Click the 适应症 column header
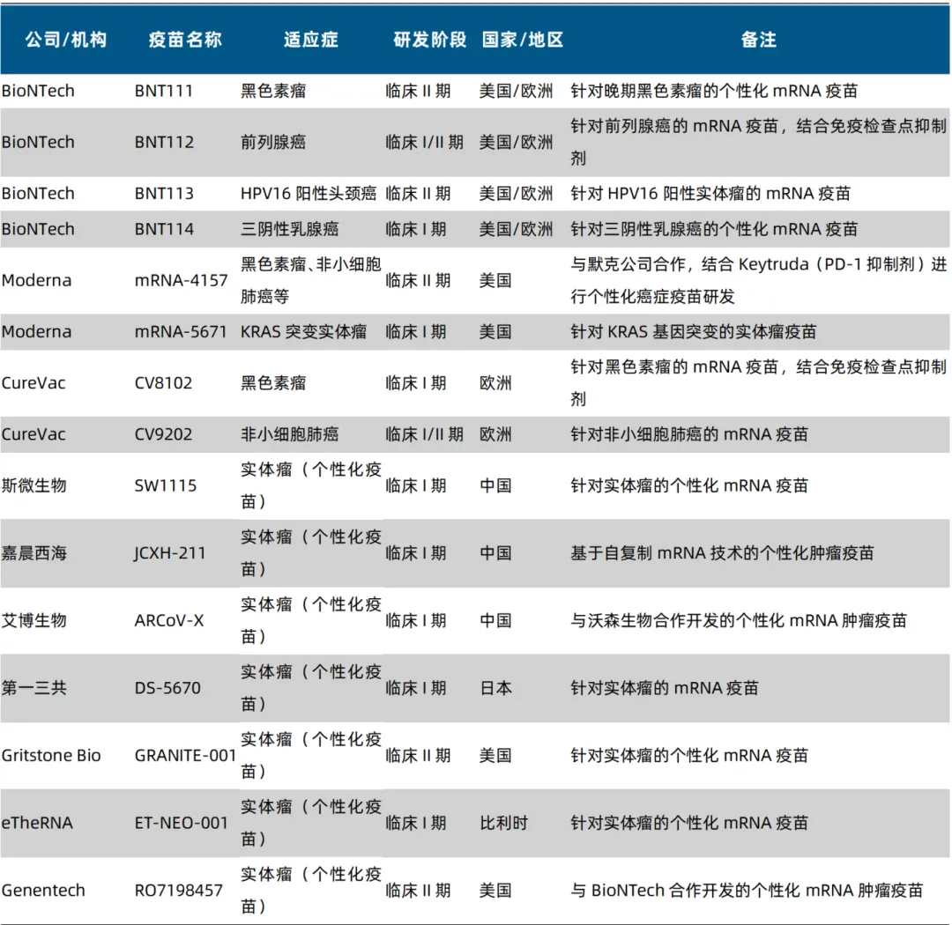Screen dimensions: 952x925 point(310,40)
